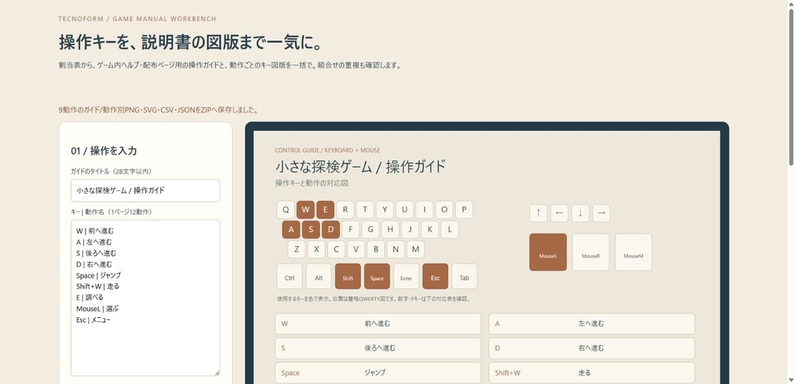
Task: Click the highlighted Space key
Action: (x=377, y=276)
